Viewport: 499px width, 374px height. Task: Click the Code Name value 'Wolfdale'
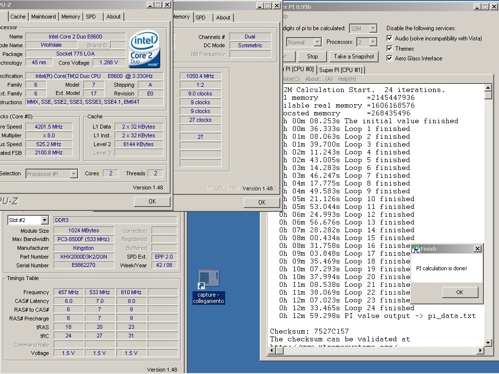(51, 45)
